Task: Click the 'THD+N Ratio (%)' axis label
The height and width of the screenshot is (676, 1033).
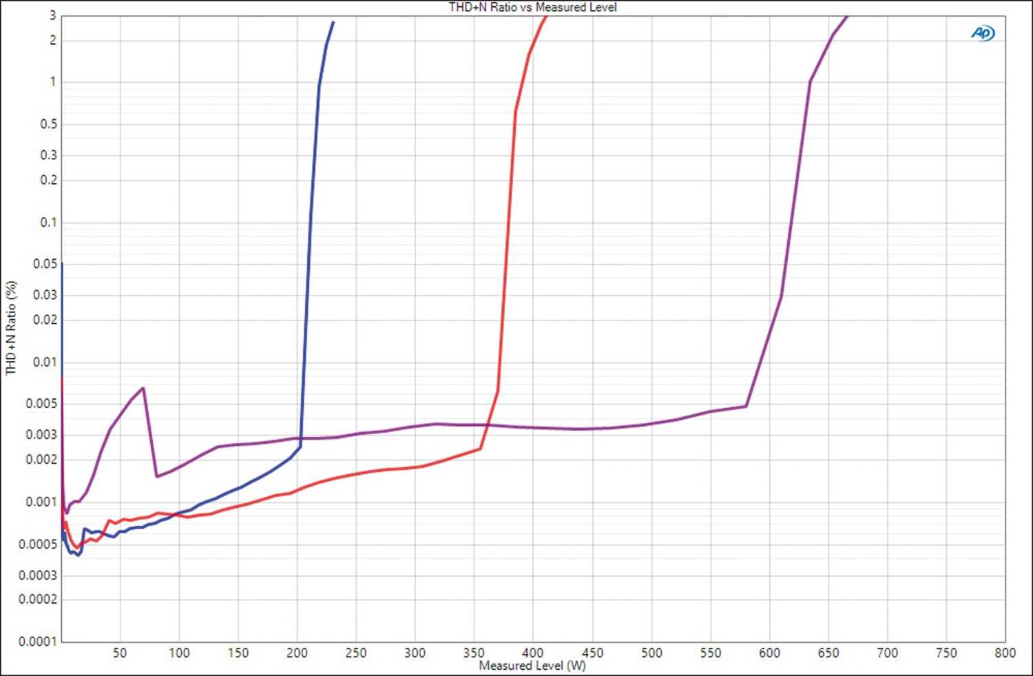Action: (10, 328)
